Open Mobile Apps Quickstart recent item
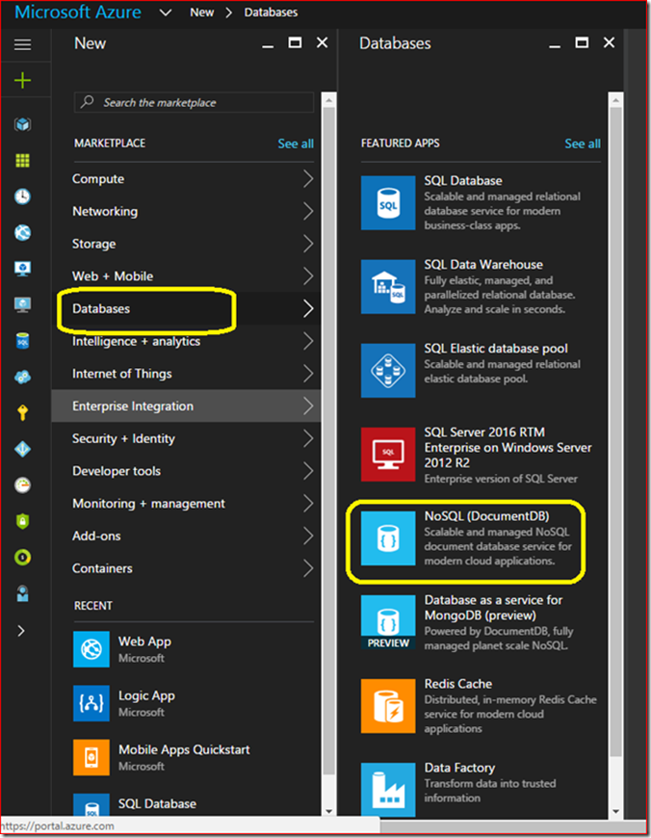Screen dimensions: 651x838 (194, 757)
